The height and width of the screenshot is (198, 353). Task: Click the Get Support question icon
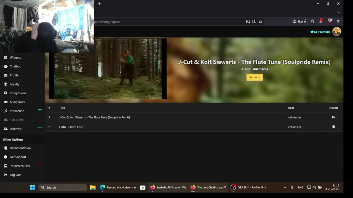click(6, 157)
